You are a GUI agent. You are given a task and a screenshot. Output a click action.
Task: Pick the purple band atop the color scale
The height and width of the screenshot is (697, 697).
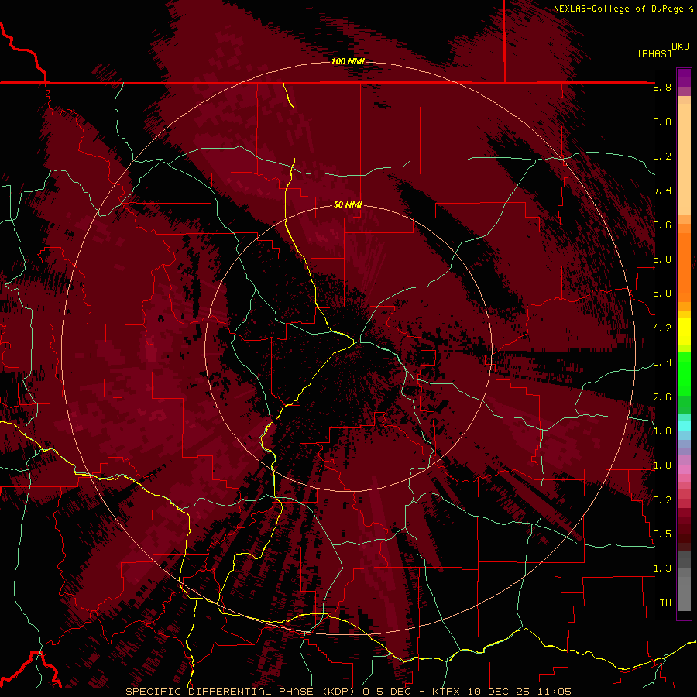[684, 77]
